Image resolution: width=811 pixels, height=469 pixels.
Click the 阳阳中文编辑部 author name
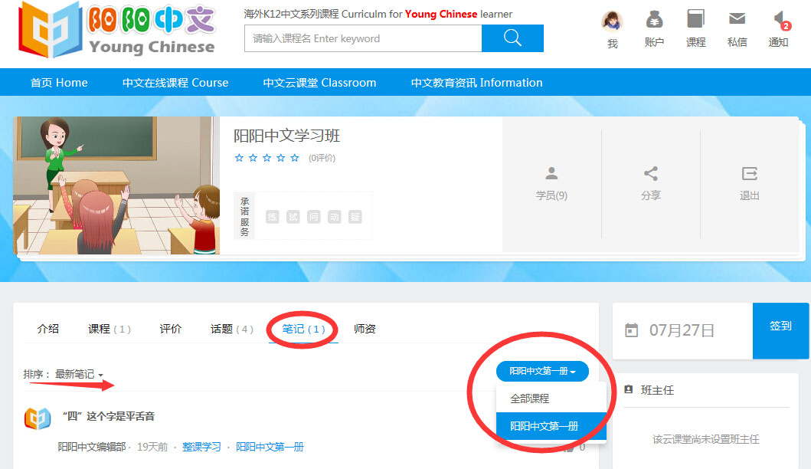tap(92, 447)
